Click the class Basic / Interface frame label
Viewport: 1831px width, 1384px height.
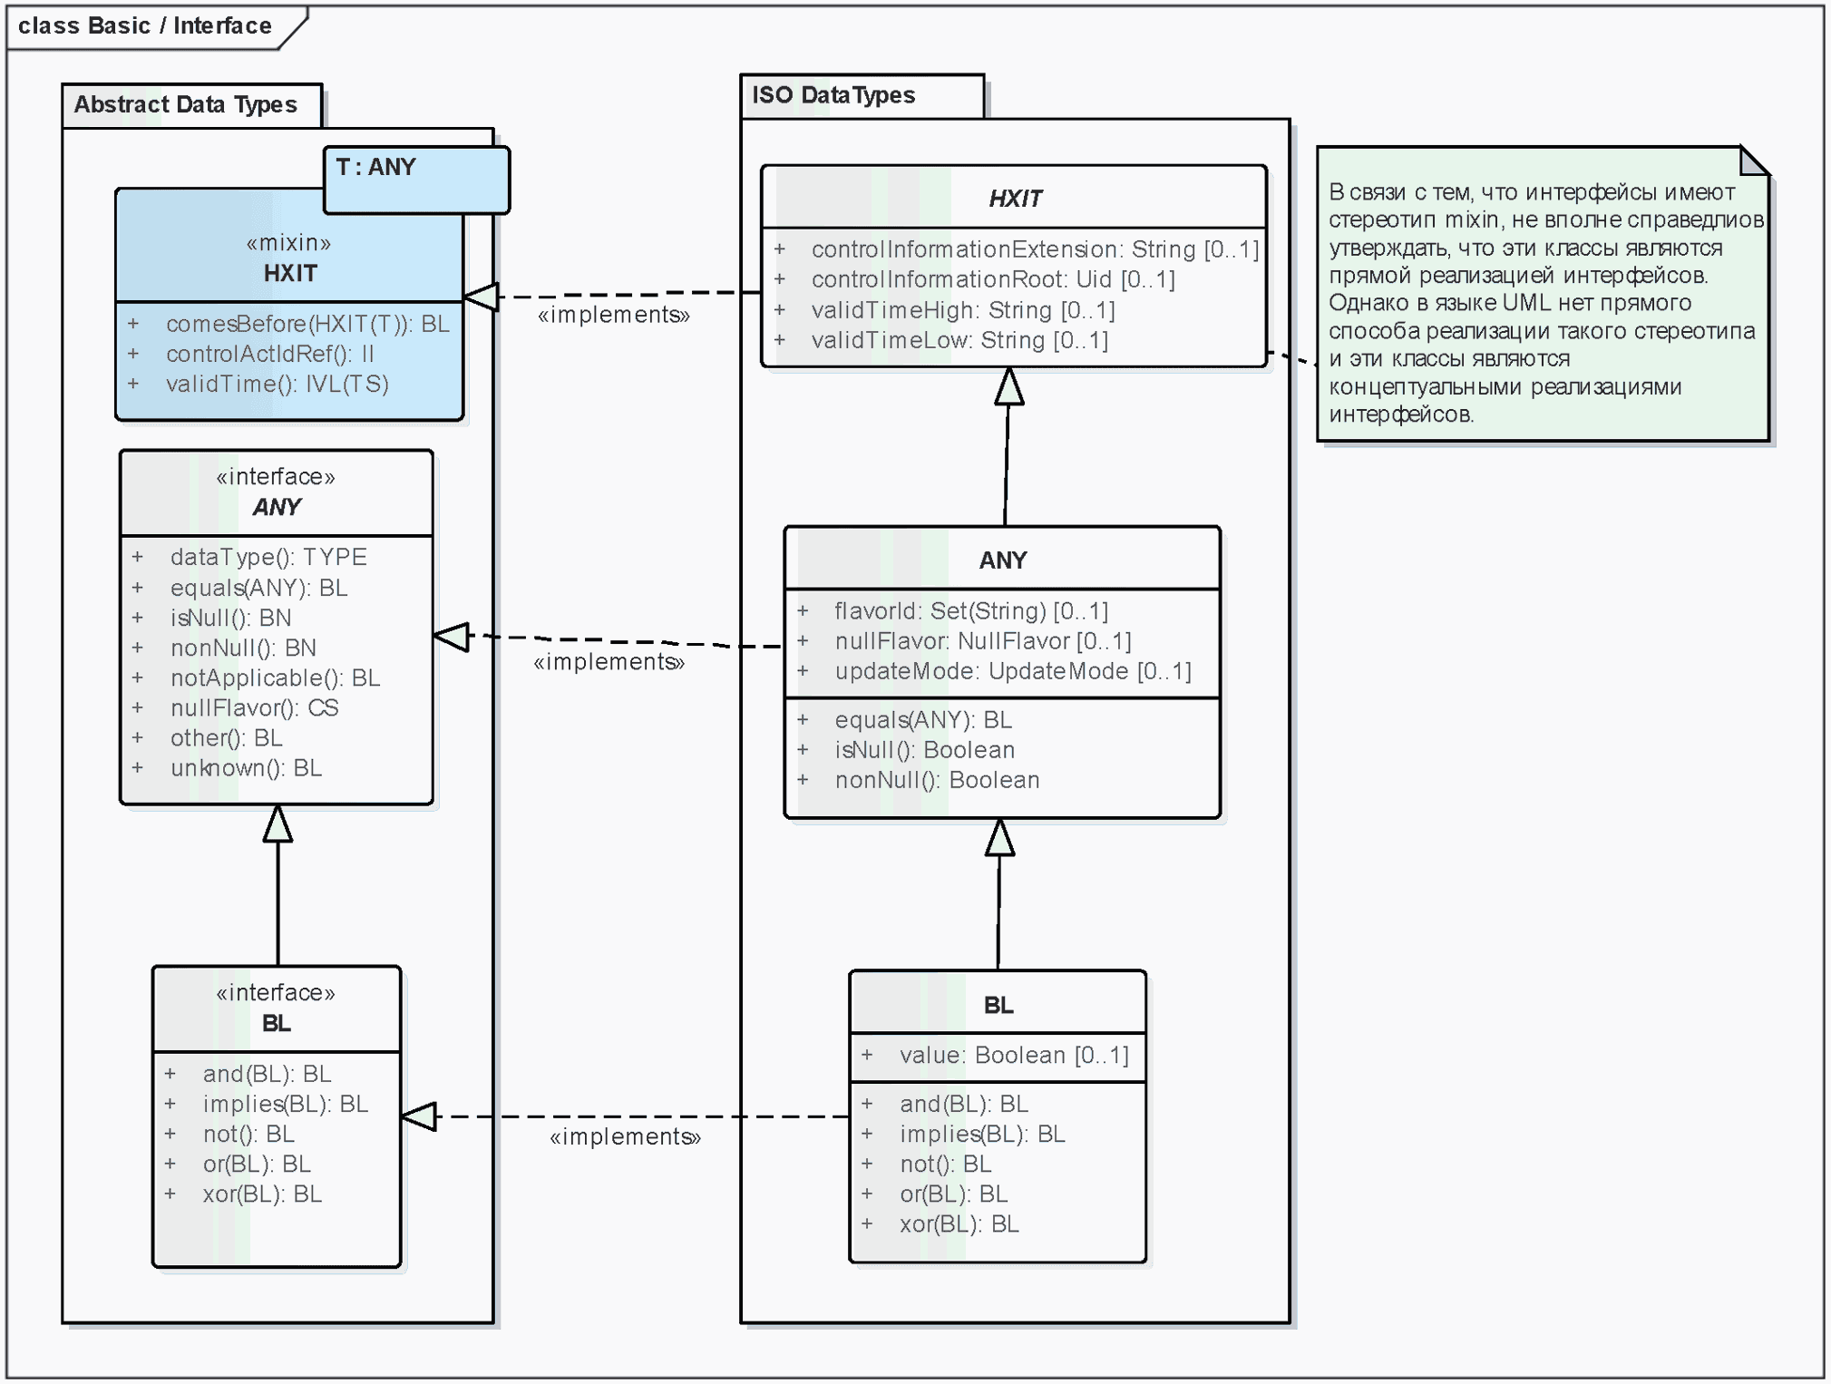[145, 25]
